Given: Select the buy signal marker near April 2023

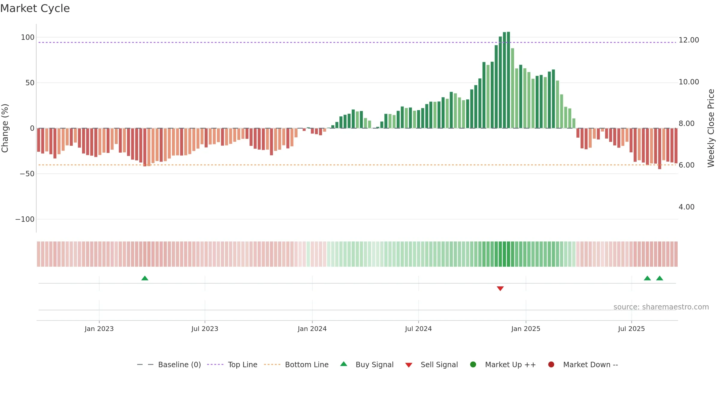Looking at the screenshot, I should click(145, 278).
